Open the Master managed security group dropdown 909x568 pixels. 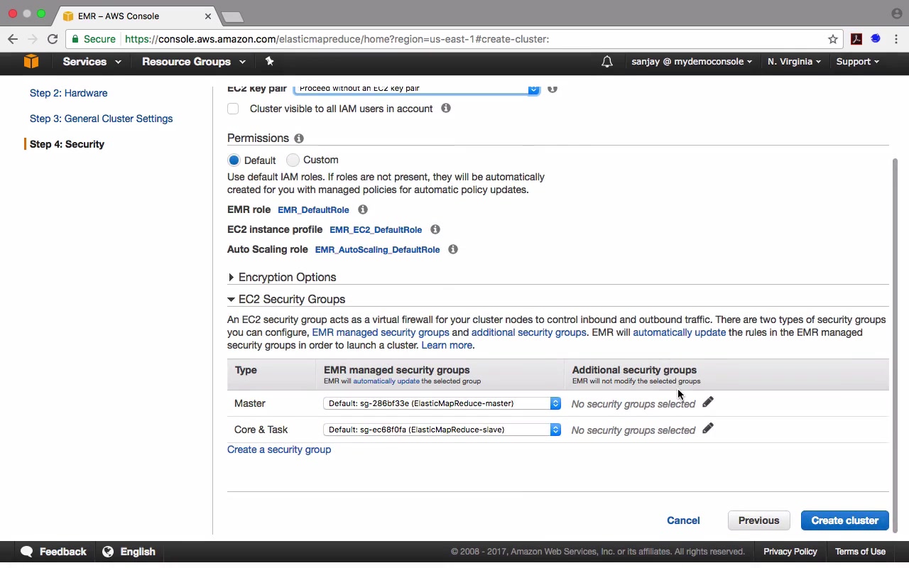442,403
